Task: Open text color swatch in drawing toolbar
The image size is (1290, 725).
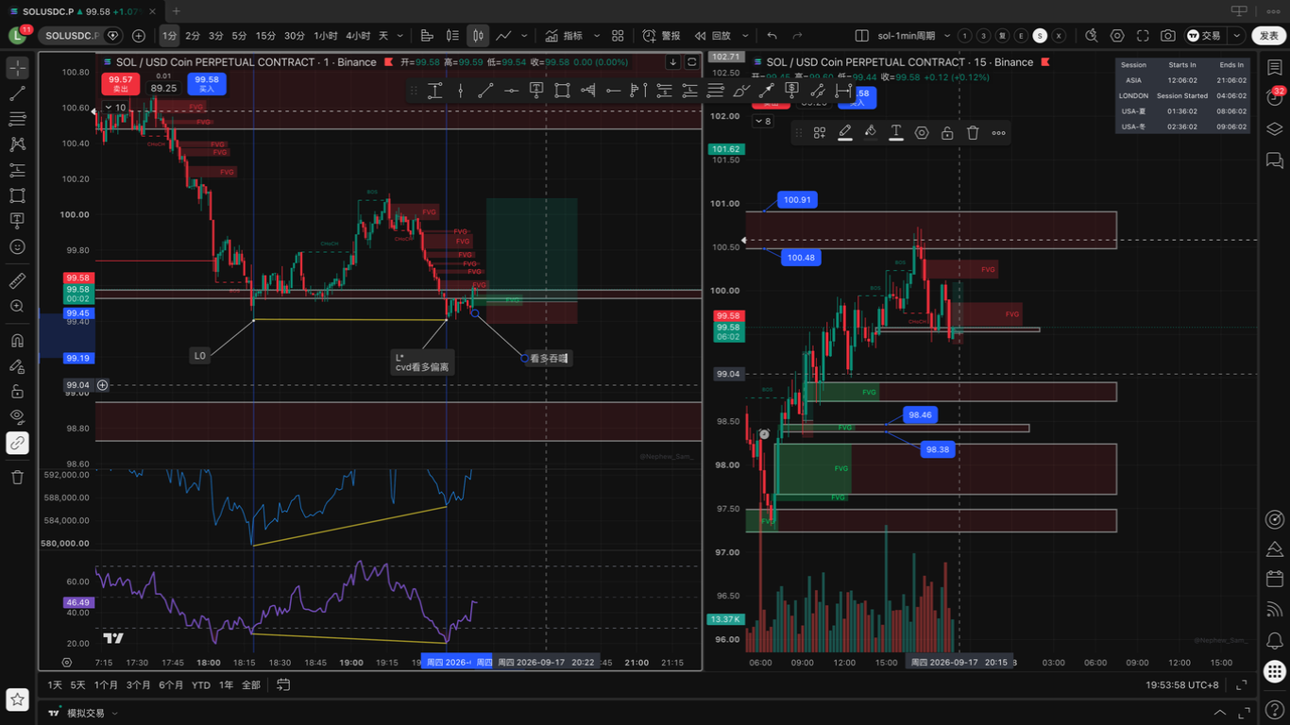Action: coord(896,133)
